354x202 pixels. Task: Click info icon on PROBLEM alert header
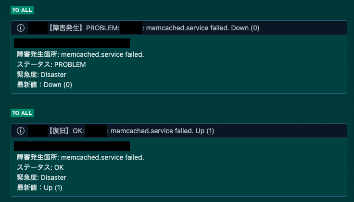[x=21, y=28]
